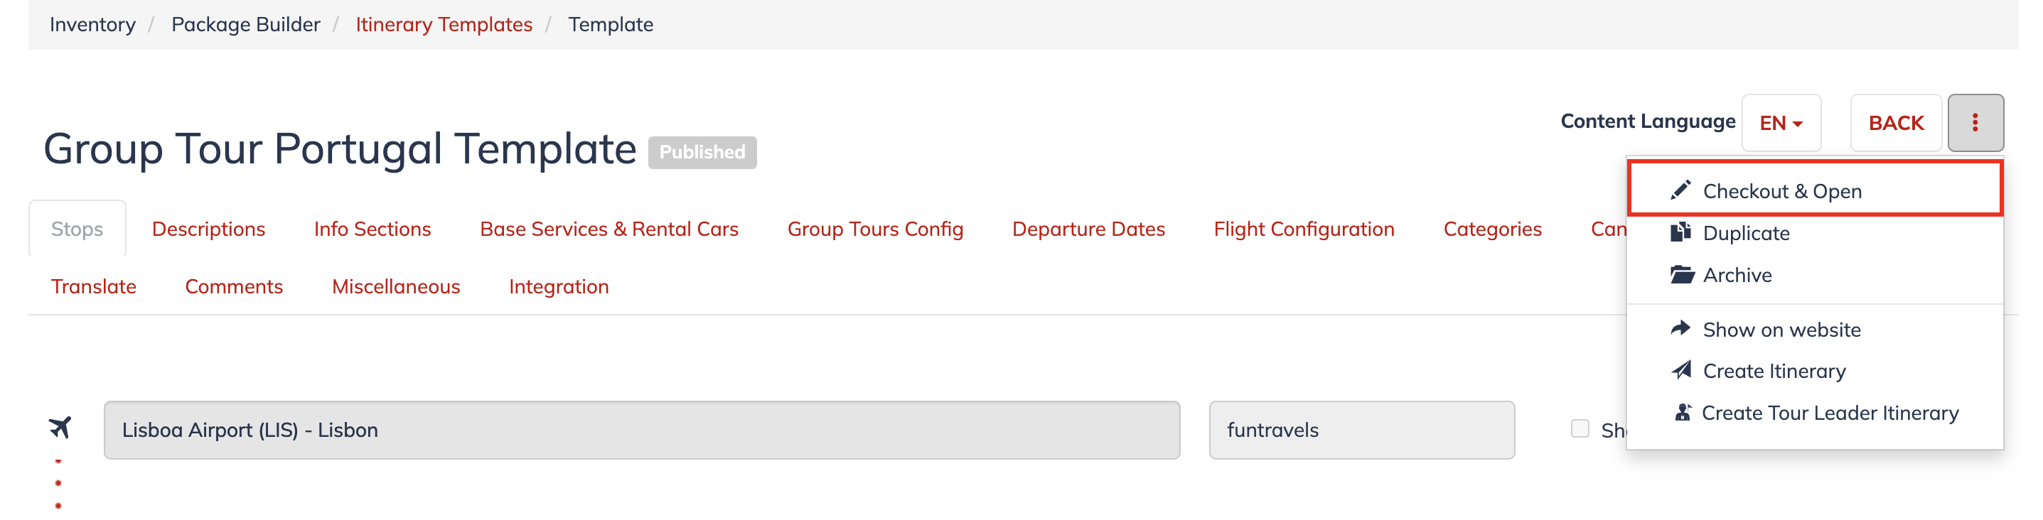Click the Show on website arrow icon
The height and width of the screenshot is (520, 2043).
[1680, 328]
